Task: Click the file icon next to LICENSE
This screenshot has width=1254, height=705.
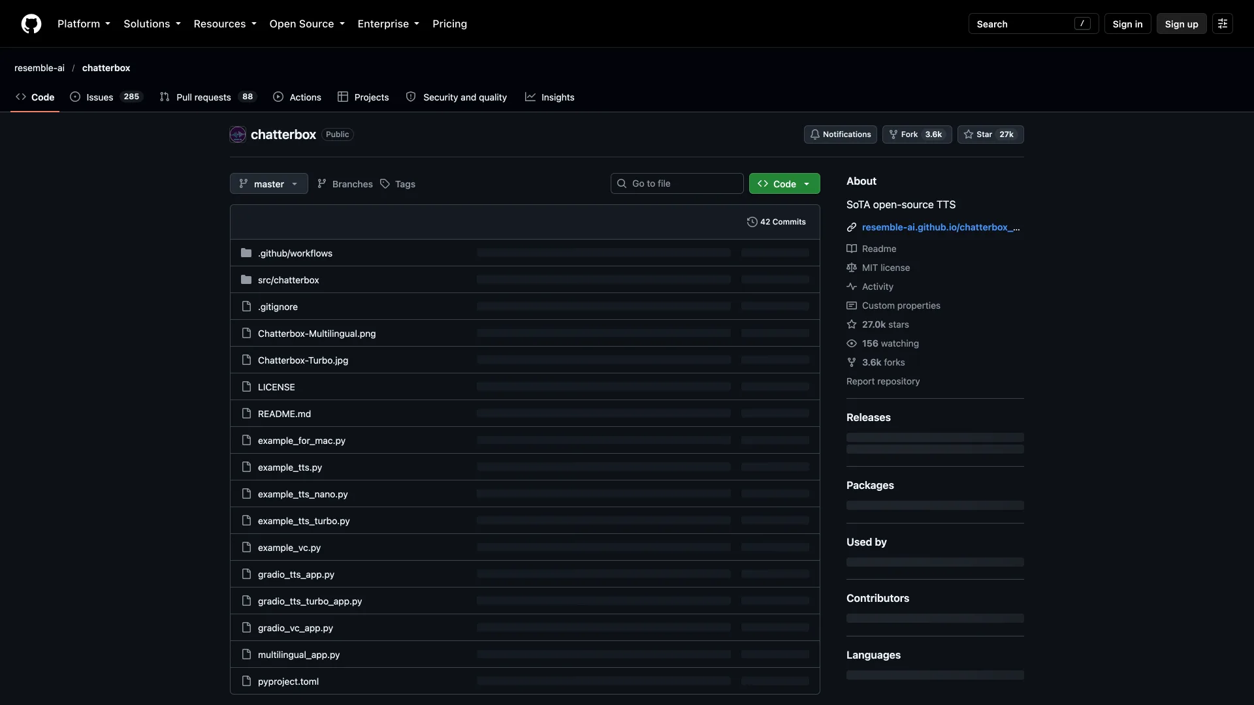Action: tap(246, 387)
